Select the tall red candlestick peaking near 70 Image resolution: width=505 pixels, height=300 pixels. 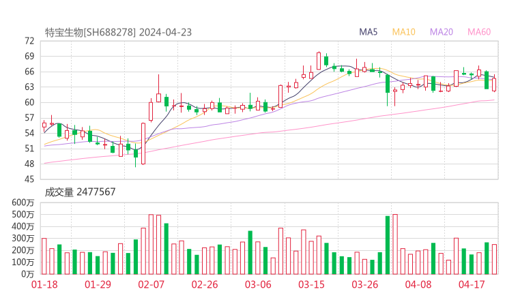(x=319, y=61)
